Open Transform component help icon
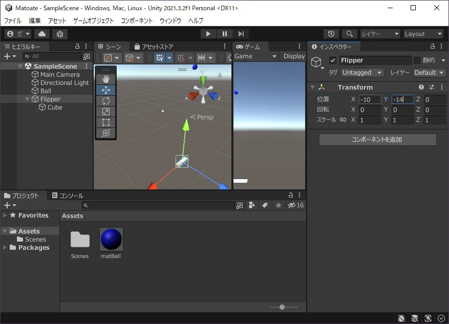The height and width of the screenshot is (324, 449). (x=421, y=88)
